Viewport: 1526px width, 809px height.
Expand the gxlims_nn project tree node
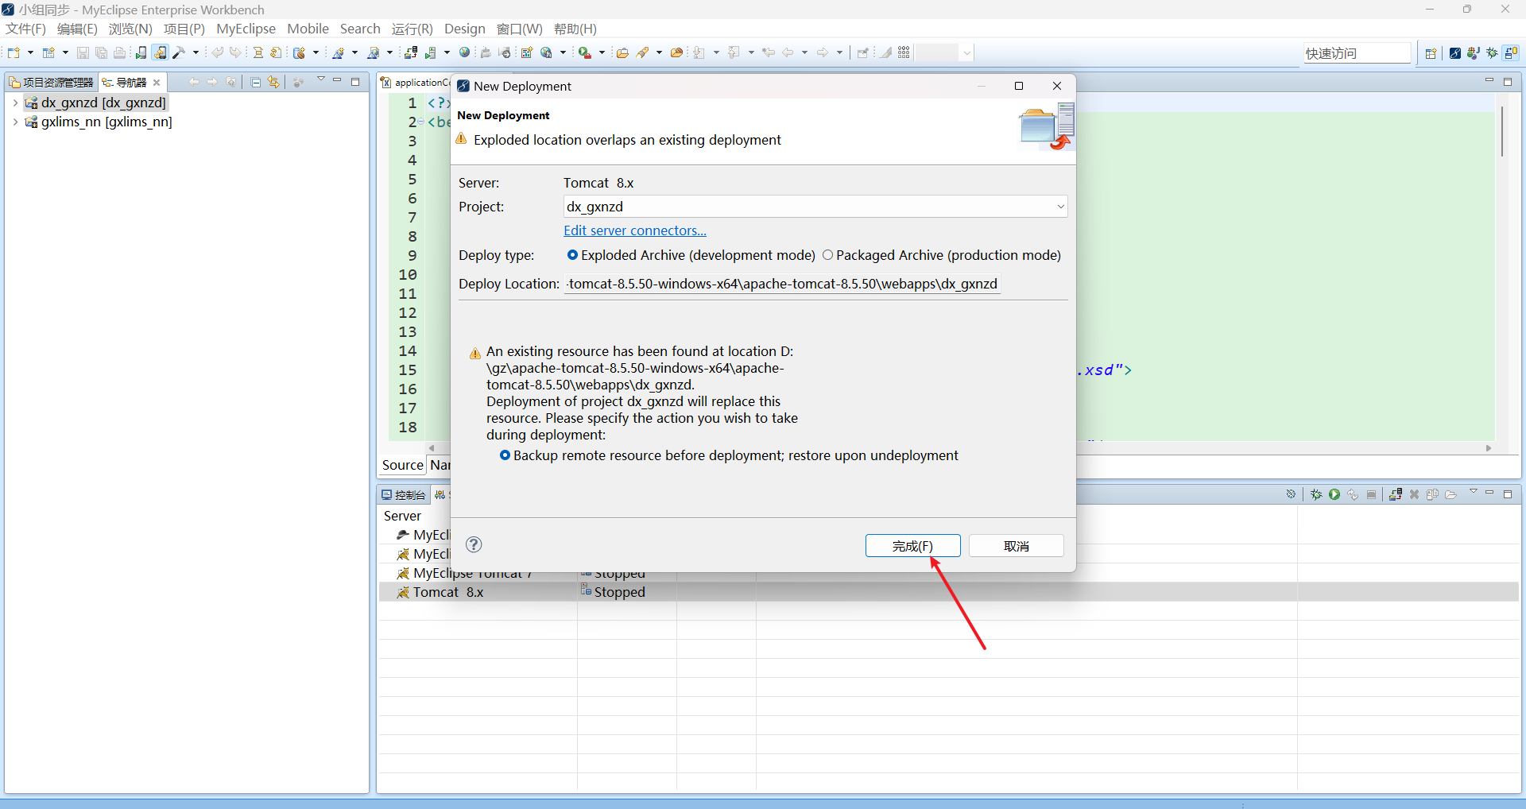coord(15,122)
